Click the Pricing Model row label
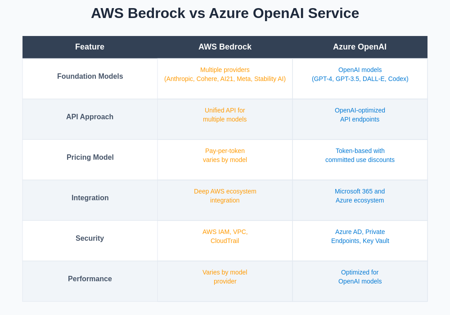Screen dimensions: 450x315 tap(90, 157)
